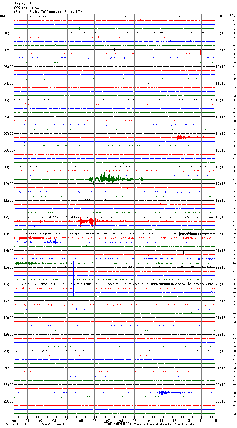The image size is (237, 428).
Task: Click the 14:15 UTC time label
Action: coord(221,134)
